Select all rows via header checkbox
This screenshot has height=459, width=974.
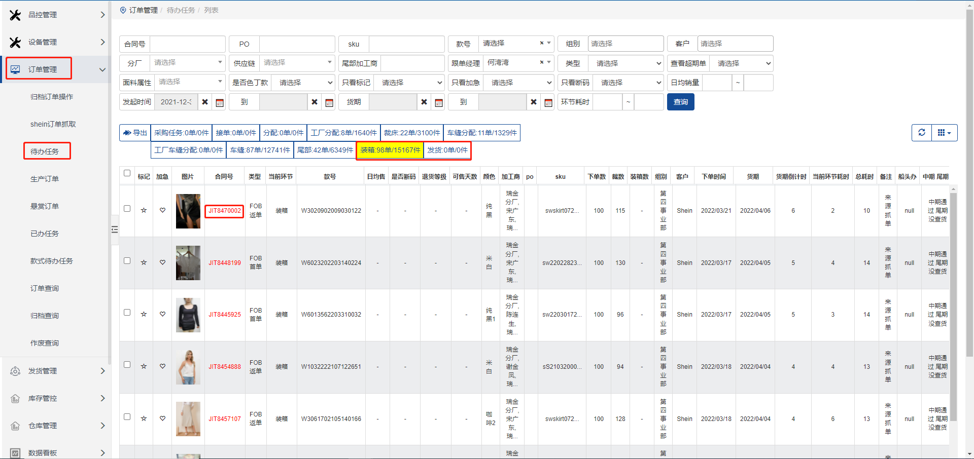[127, 173]
